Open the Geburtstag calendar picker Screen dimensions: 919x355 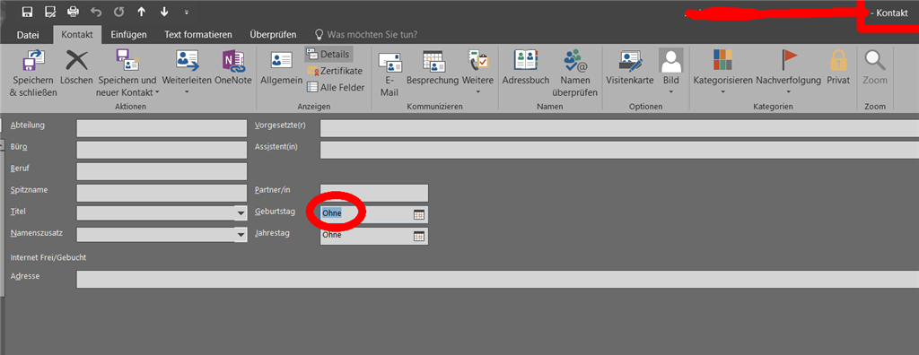tap(419, 214)
